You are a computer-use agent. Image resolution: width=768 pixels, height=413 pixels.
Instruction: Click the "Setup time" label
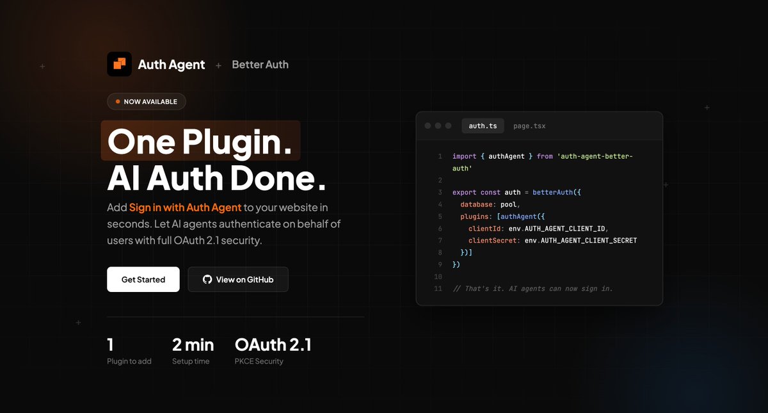[x=191, y=361]
